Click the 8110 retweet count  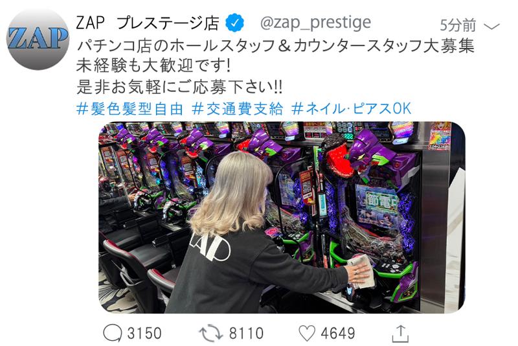click(246, 333)
